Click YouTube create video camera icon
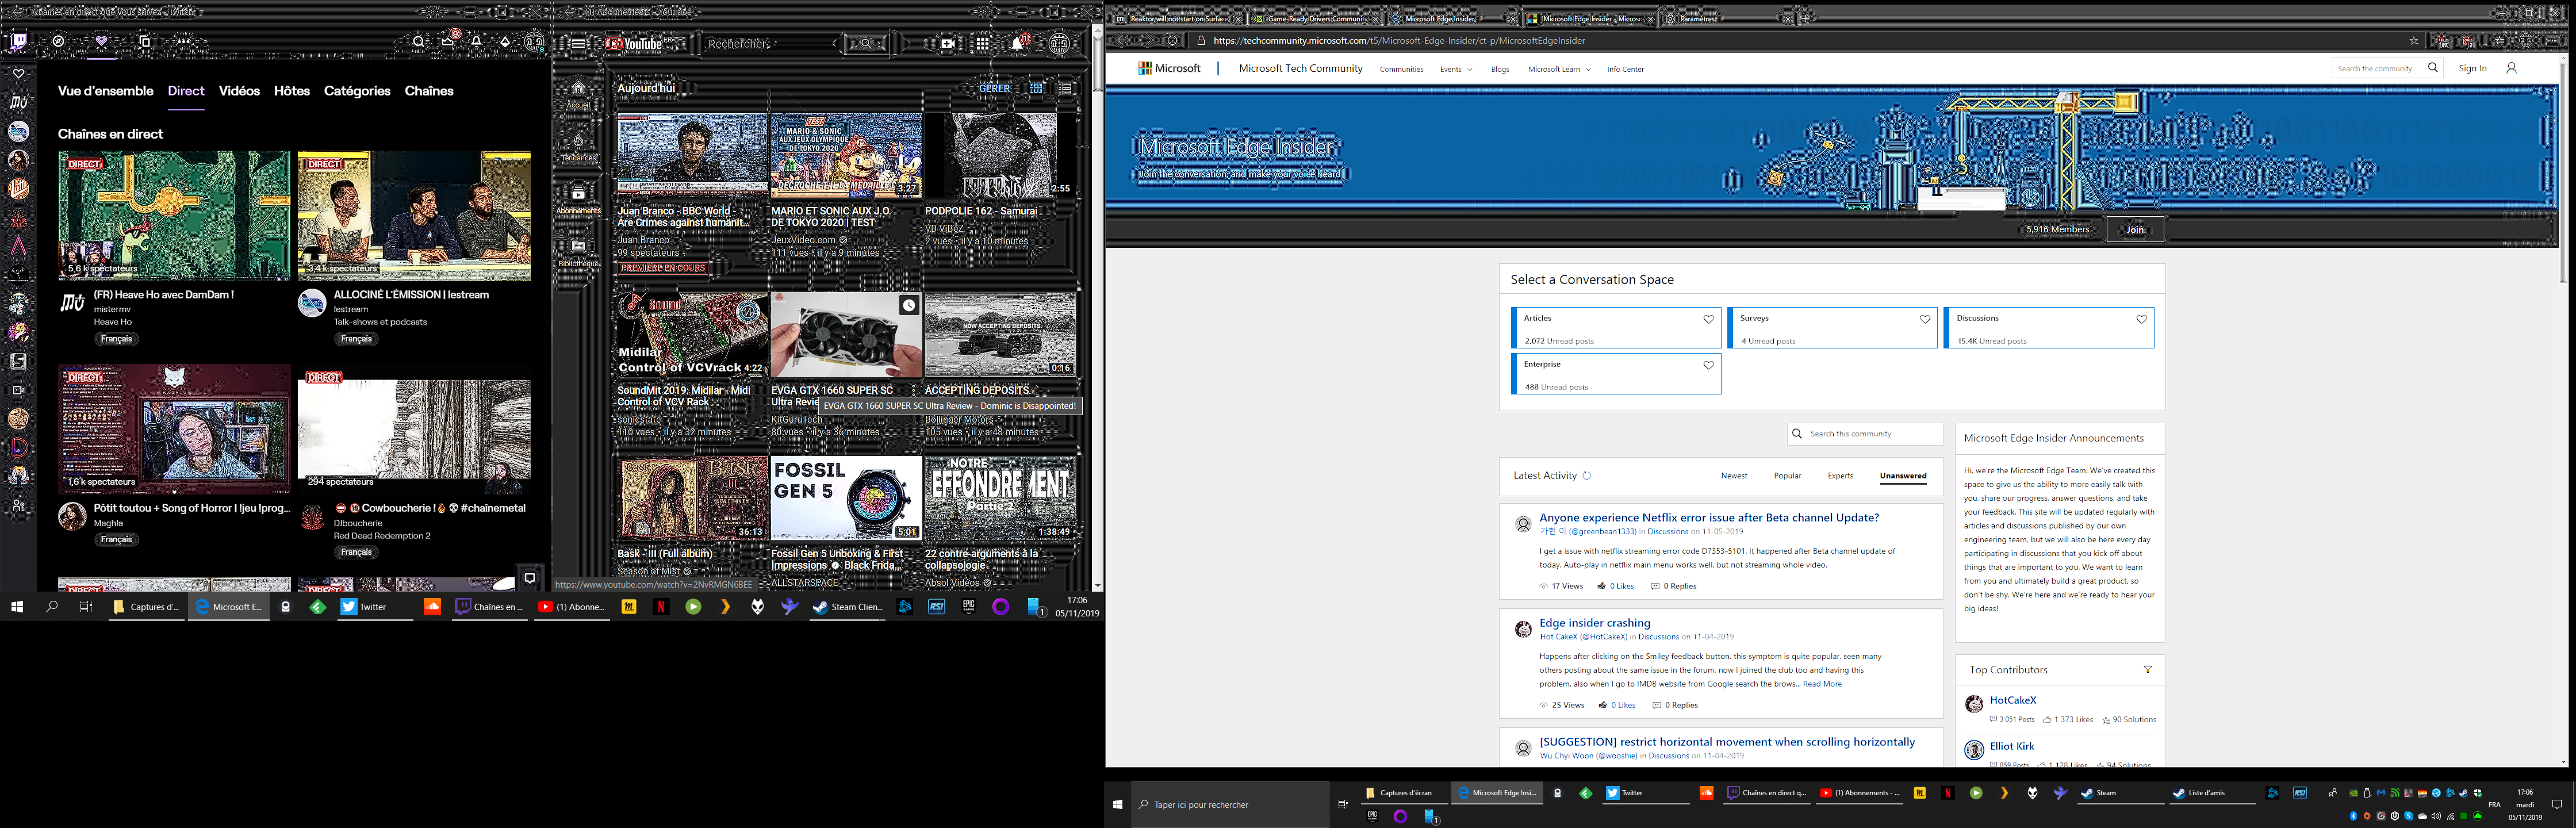This screenshot has height=828, width=2576. pyautogui.click(x=948, y=44)
